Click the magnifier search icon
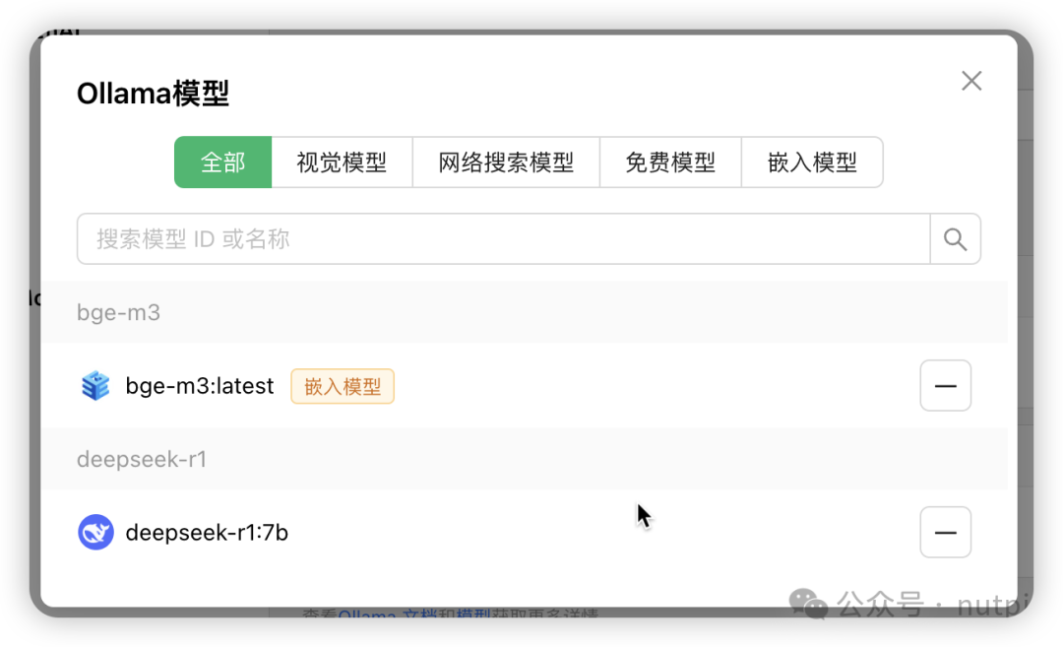Viewport: 1063px width, 647px height. point(955,239)
